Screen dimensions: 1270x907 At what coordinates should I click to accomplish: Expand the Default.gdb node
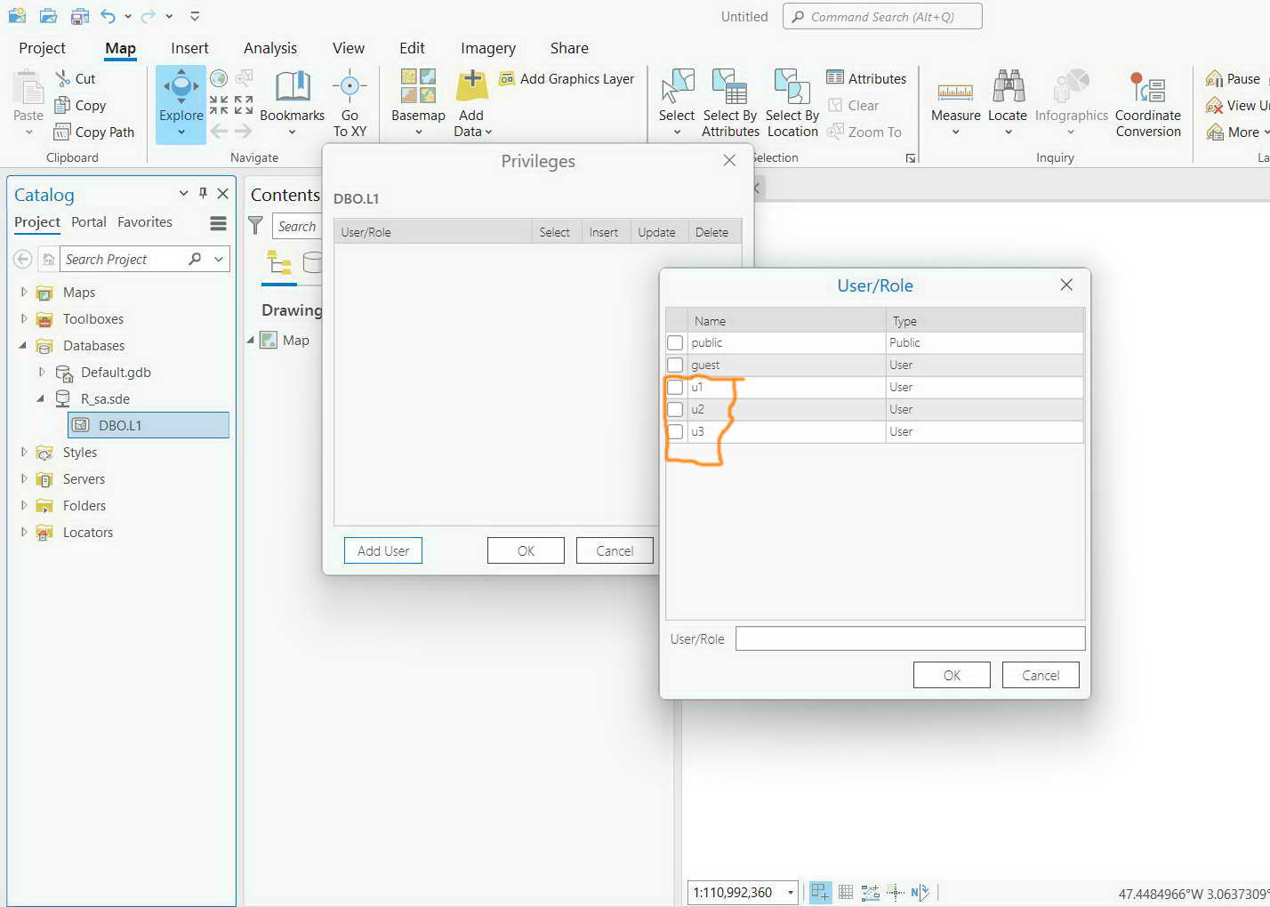pos(42,372)
